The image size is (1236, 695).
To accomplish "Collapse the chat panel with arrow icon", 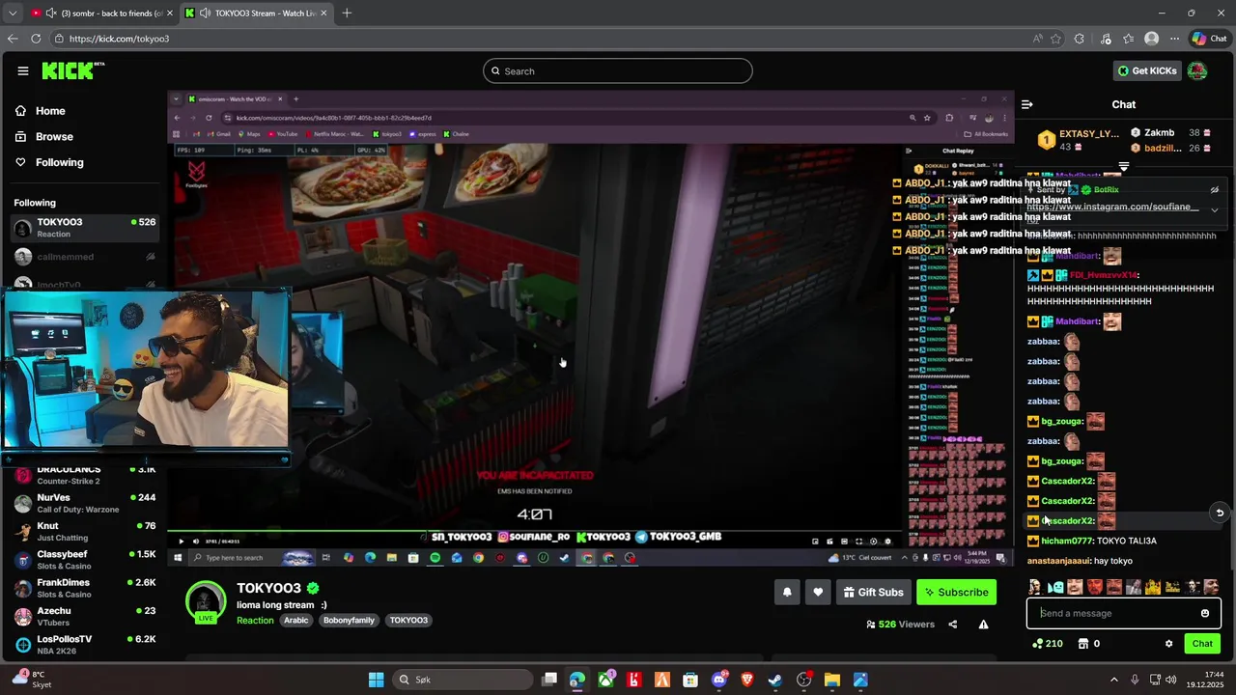I will 1027,104.
